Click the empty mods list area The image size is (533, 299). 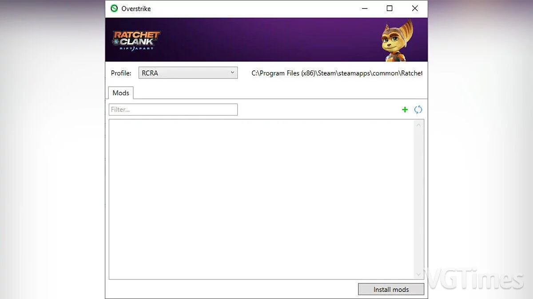[x=262, y=199]
